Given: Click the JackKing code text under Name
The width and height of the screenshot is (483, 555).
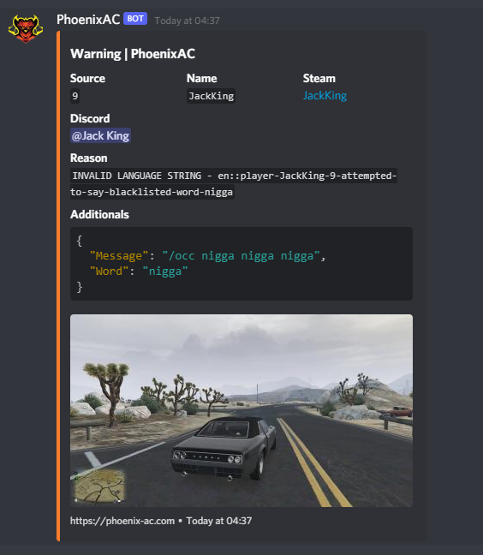Looking at the screenshot, I should pyautogui.click(x=211, y=96).
